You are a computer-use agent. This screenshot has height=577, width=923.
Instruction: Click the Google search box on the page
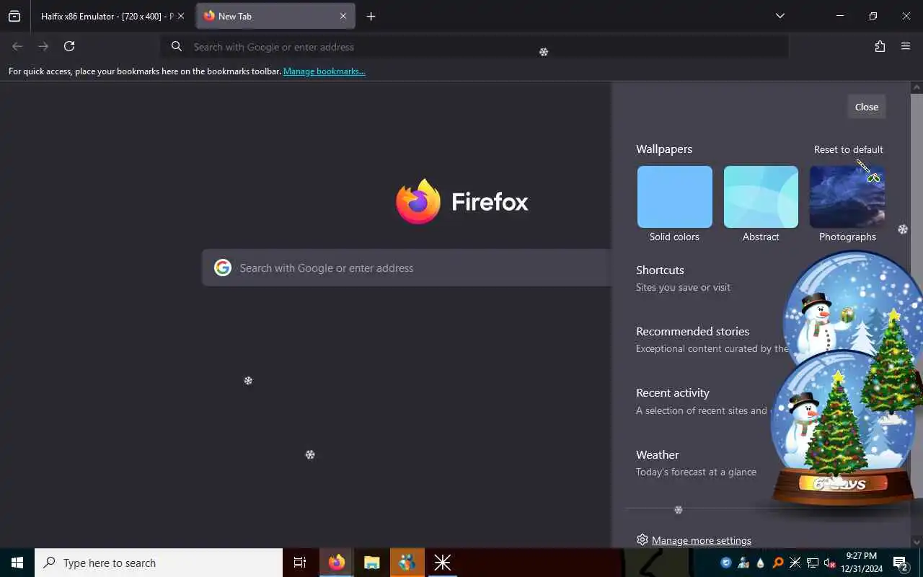[407, 268]
